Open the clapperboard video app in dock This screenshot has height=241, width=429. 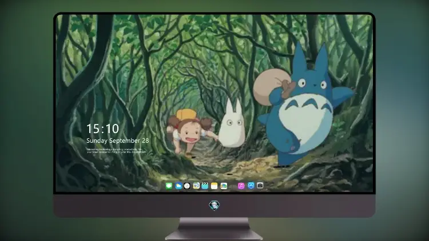(205, 186)
